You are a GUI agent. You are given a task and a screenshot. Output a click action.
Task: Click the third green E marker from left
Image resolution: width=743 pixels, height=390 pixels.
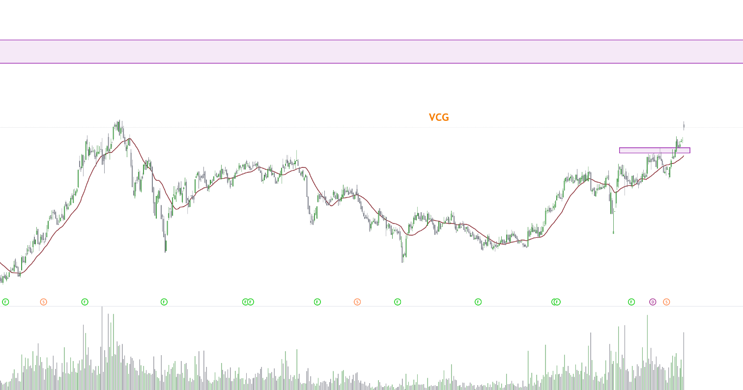164,302
